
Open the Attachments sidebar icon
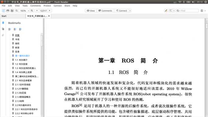(3, 35)
